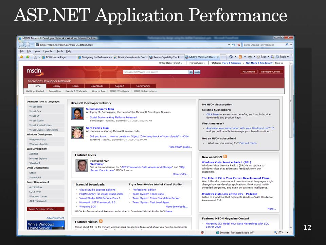Open the Favorites Center star icon
The image size is (326, 245).
(21, 57)
